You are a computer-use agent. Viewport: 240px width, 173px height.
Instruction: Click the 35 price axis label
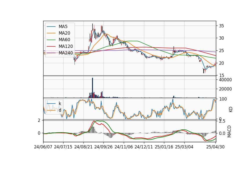click(x=221, y=26)
